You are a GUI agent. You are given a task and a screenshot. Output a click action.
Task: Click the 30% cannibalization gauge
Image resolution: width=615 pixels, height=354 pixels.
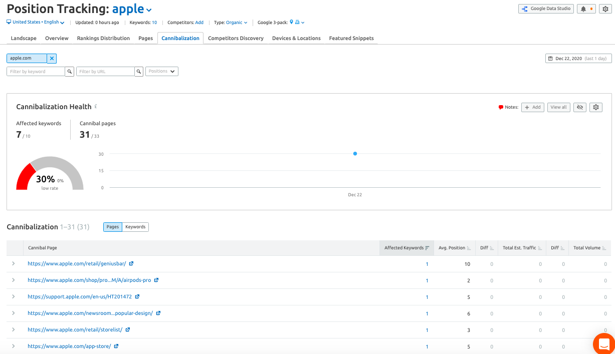click(x=50, y=174)
